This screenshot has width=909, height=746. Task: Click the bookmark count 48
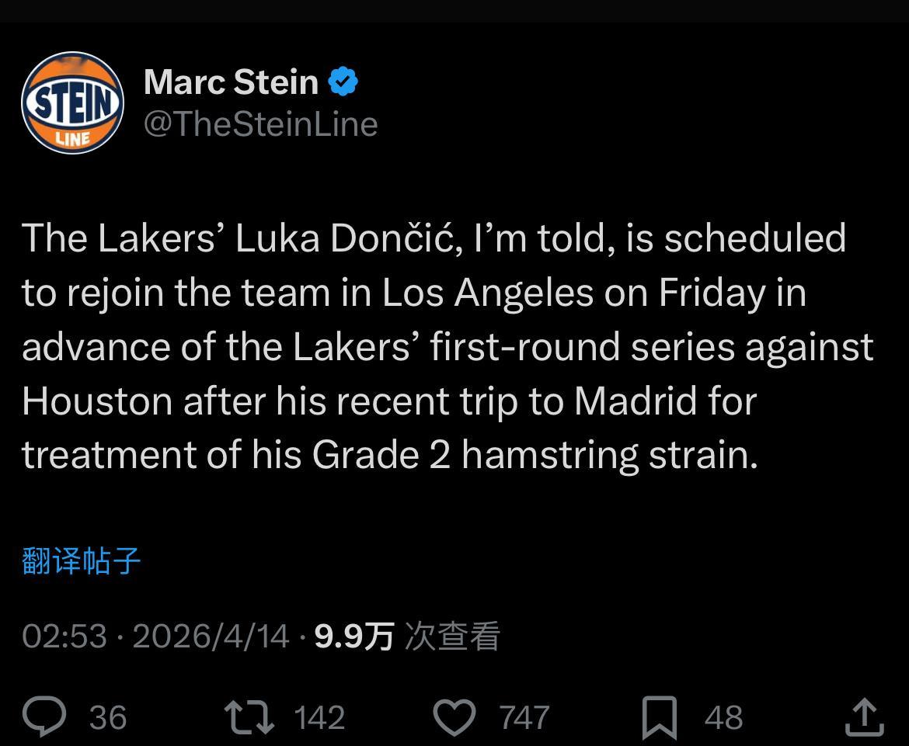pyautogui.click(x=723, y=717)
